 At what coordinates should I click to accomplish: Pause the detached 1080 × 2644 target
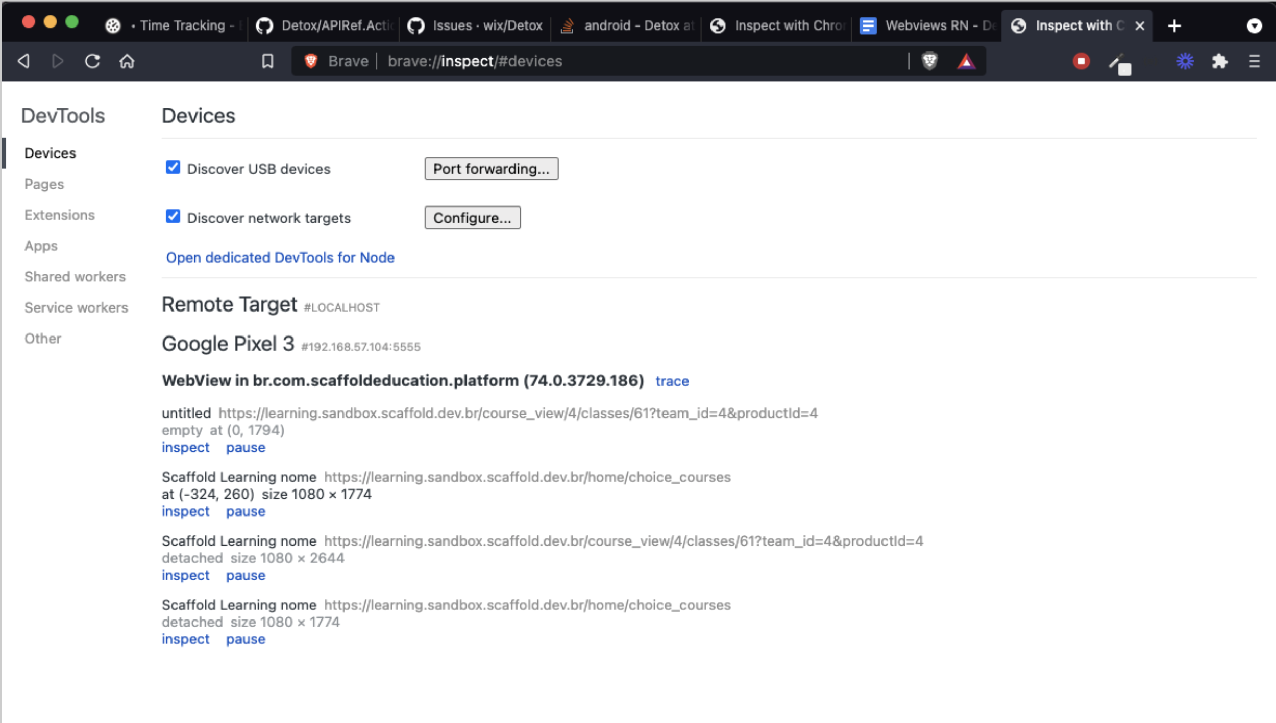point(246,575)
